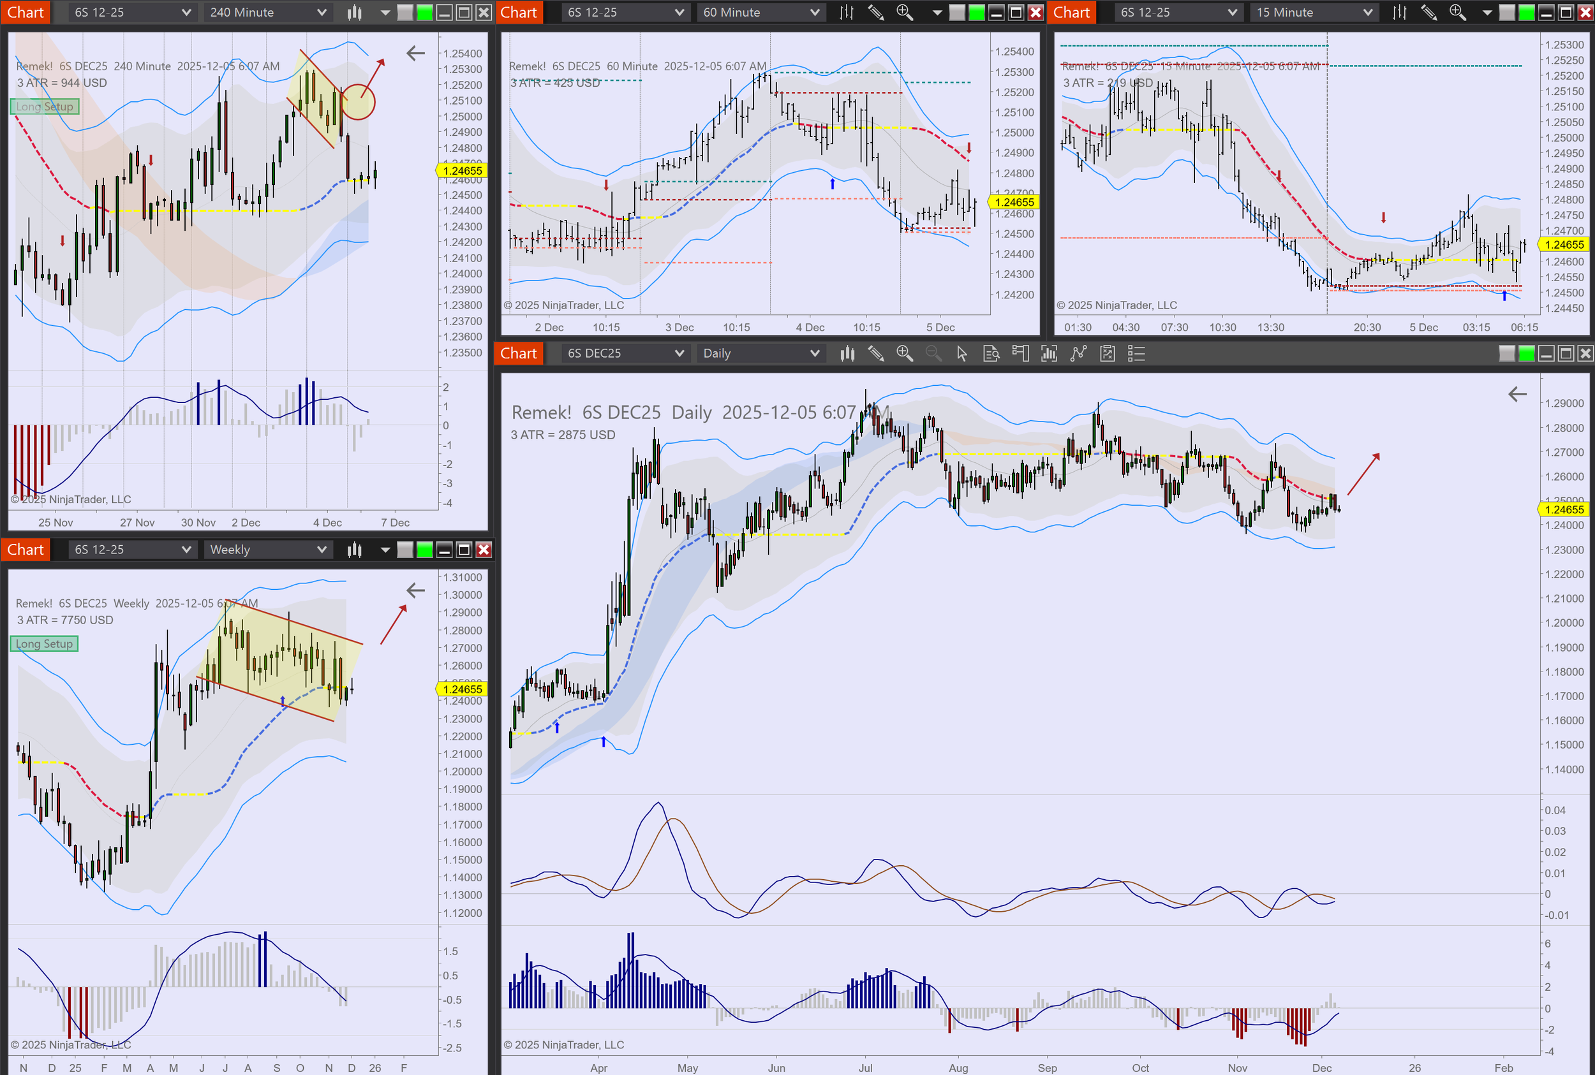Click '3 ATR = 2875 USD' label on Daily chart
This screenshot has height=1075, width=1595.
click(x=563, y=435)
